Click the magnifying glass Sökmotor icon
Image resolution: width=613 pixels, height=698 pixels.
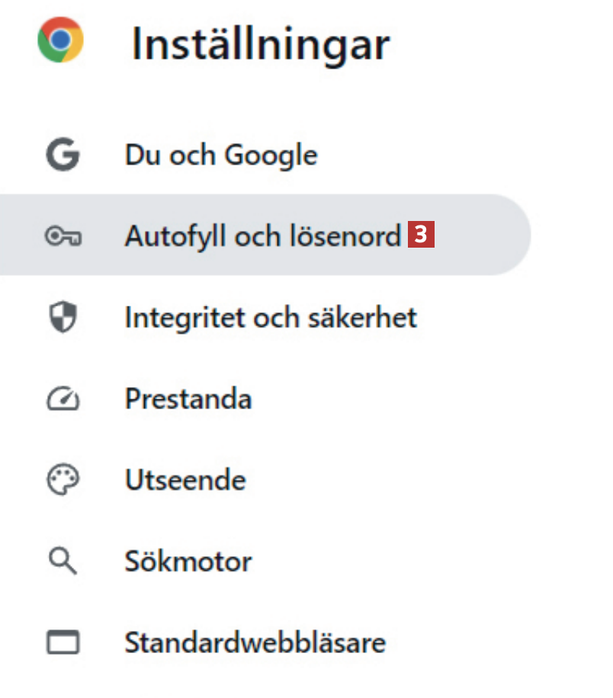coord(63,562)
